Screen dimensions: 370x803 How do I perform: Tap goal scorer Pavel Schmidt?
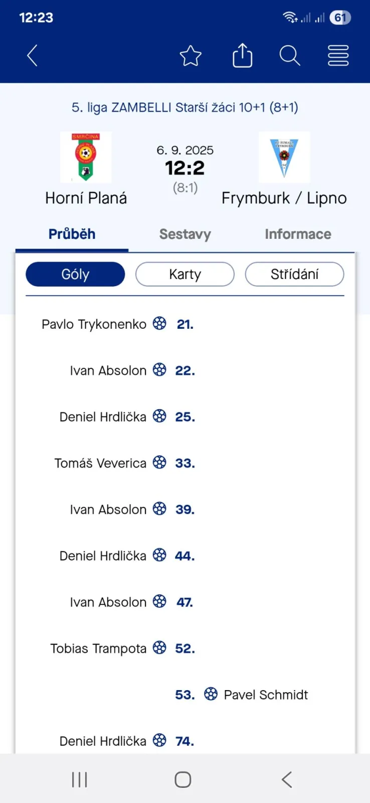coord(266,695)
